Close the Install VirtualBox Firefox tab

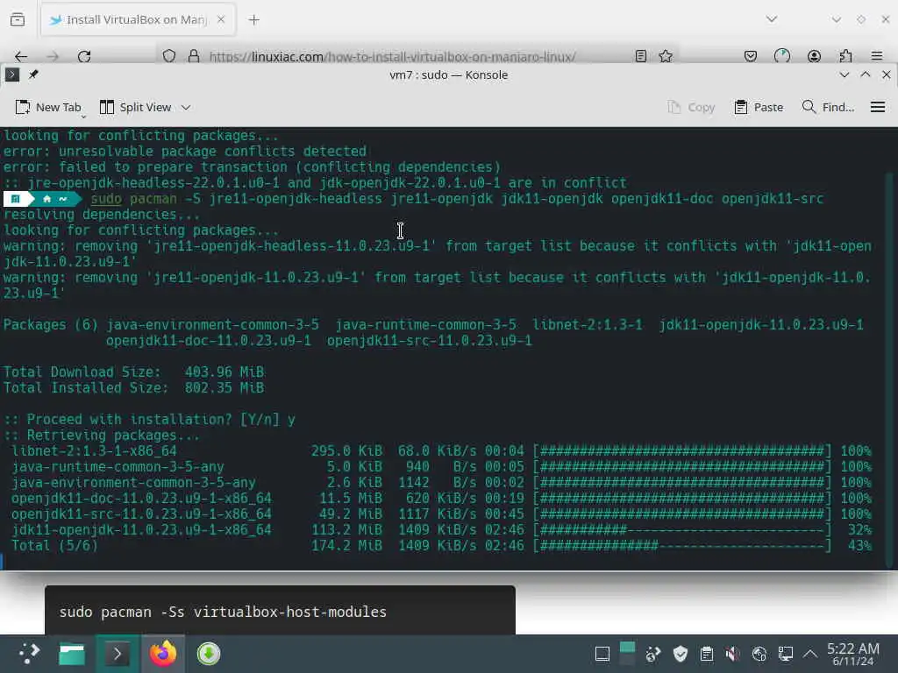221,20
